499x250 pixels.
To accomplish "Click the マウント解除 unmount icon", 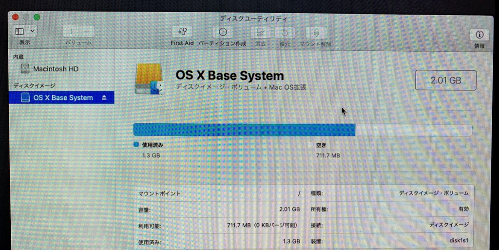I will pyautogui.click(x=316, y=33).
